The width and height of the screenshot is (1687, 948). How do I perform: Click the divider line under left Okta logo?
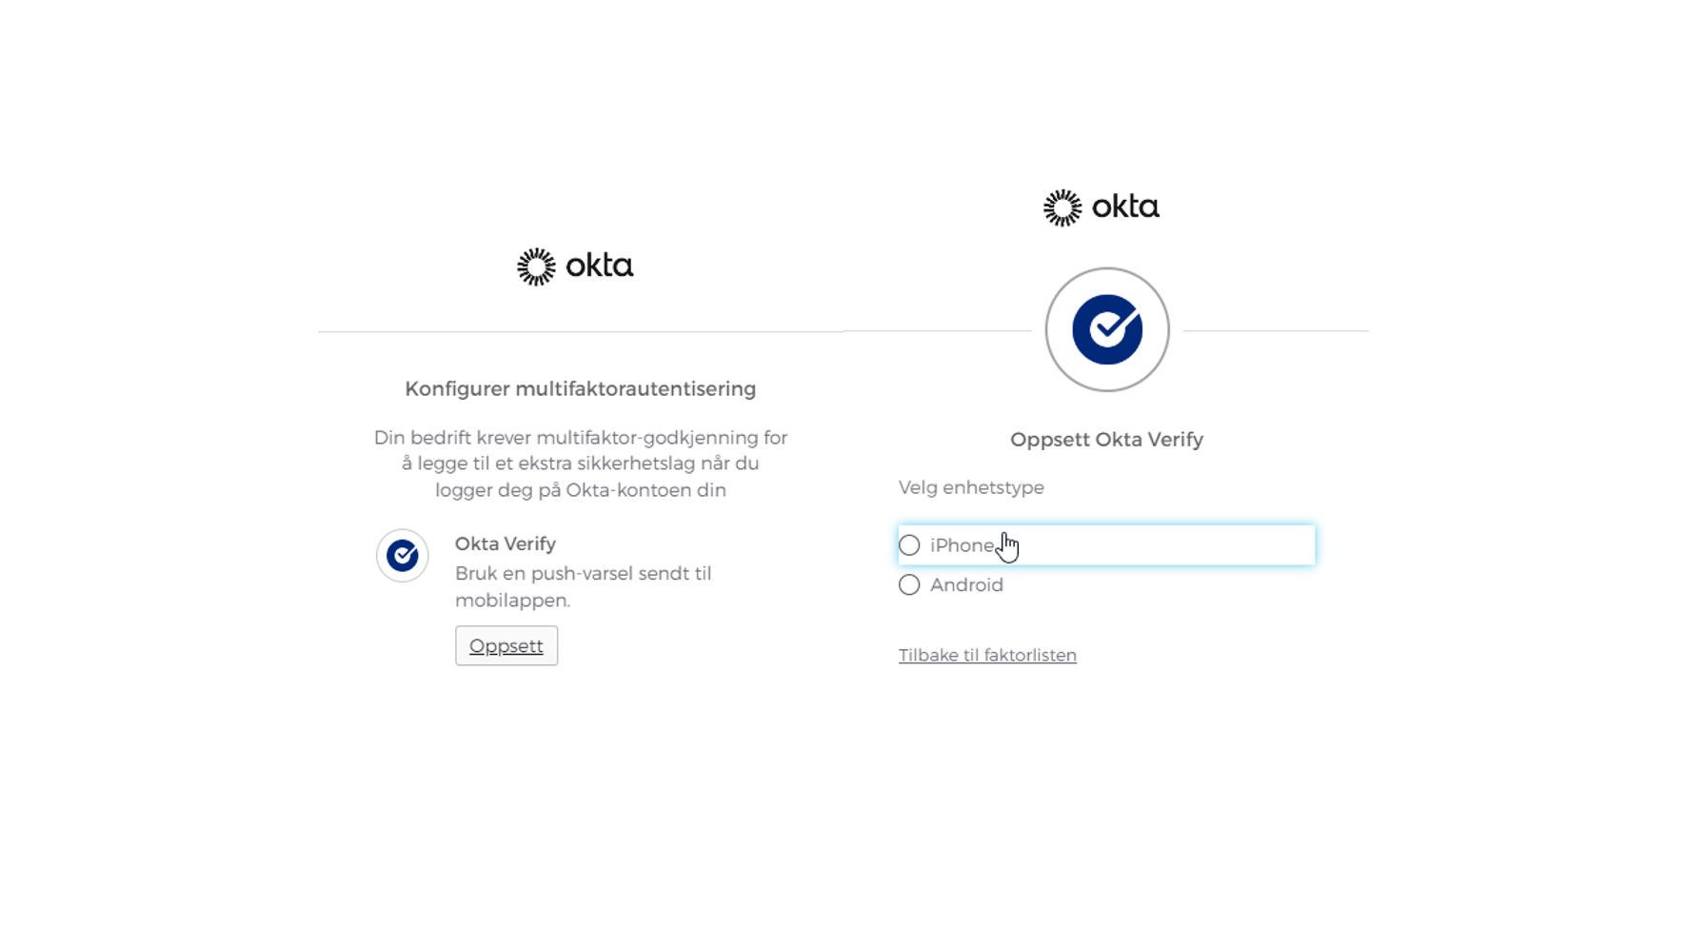pos(580,331)
